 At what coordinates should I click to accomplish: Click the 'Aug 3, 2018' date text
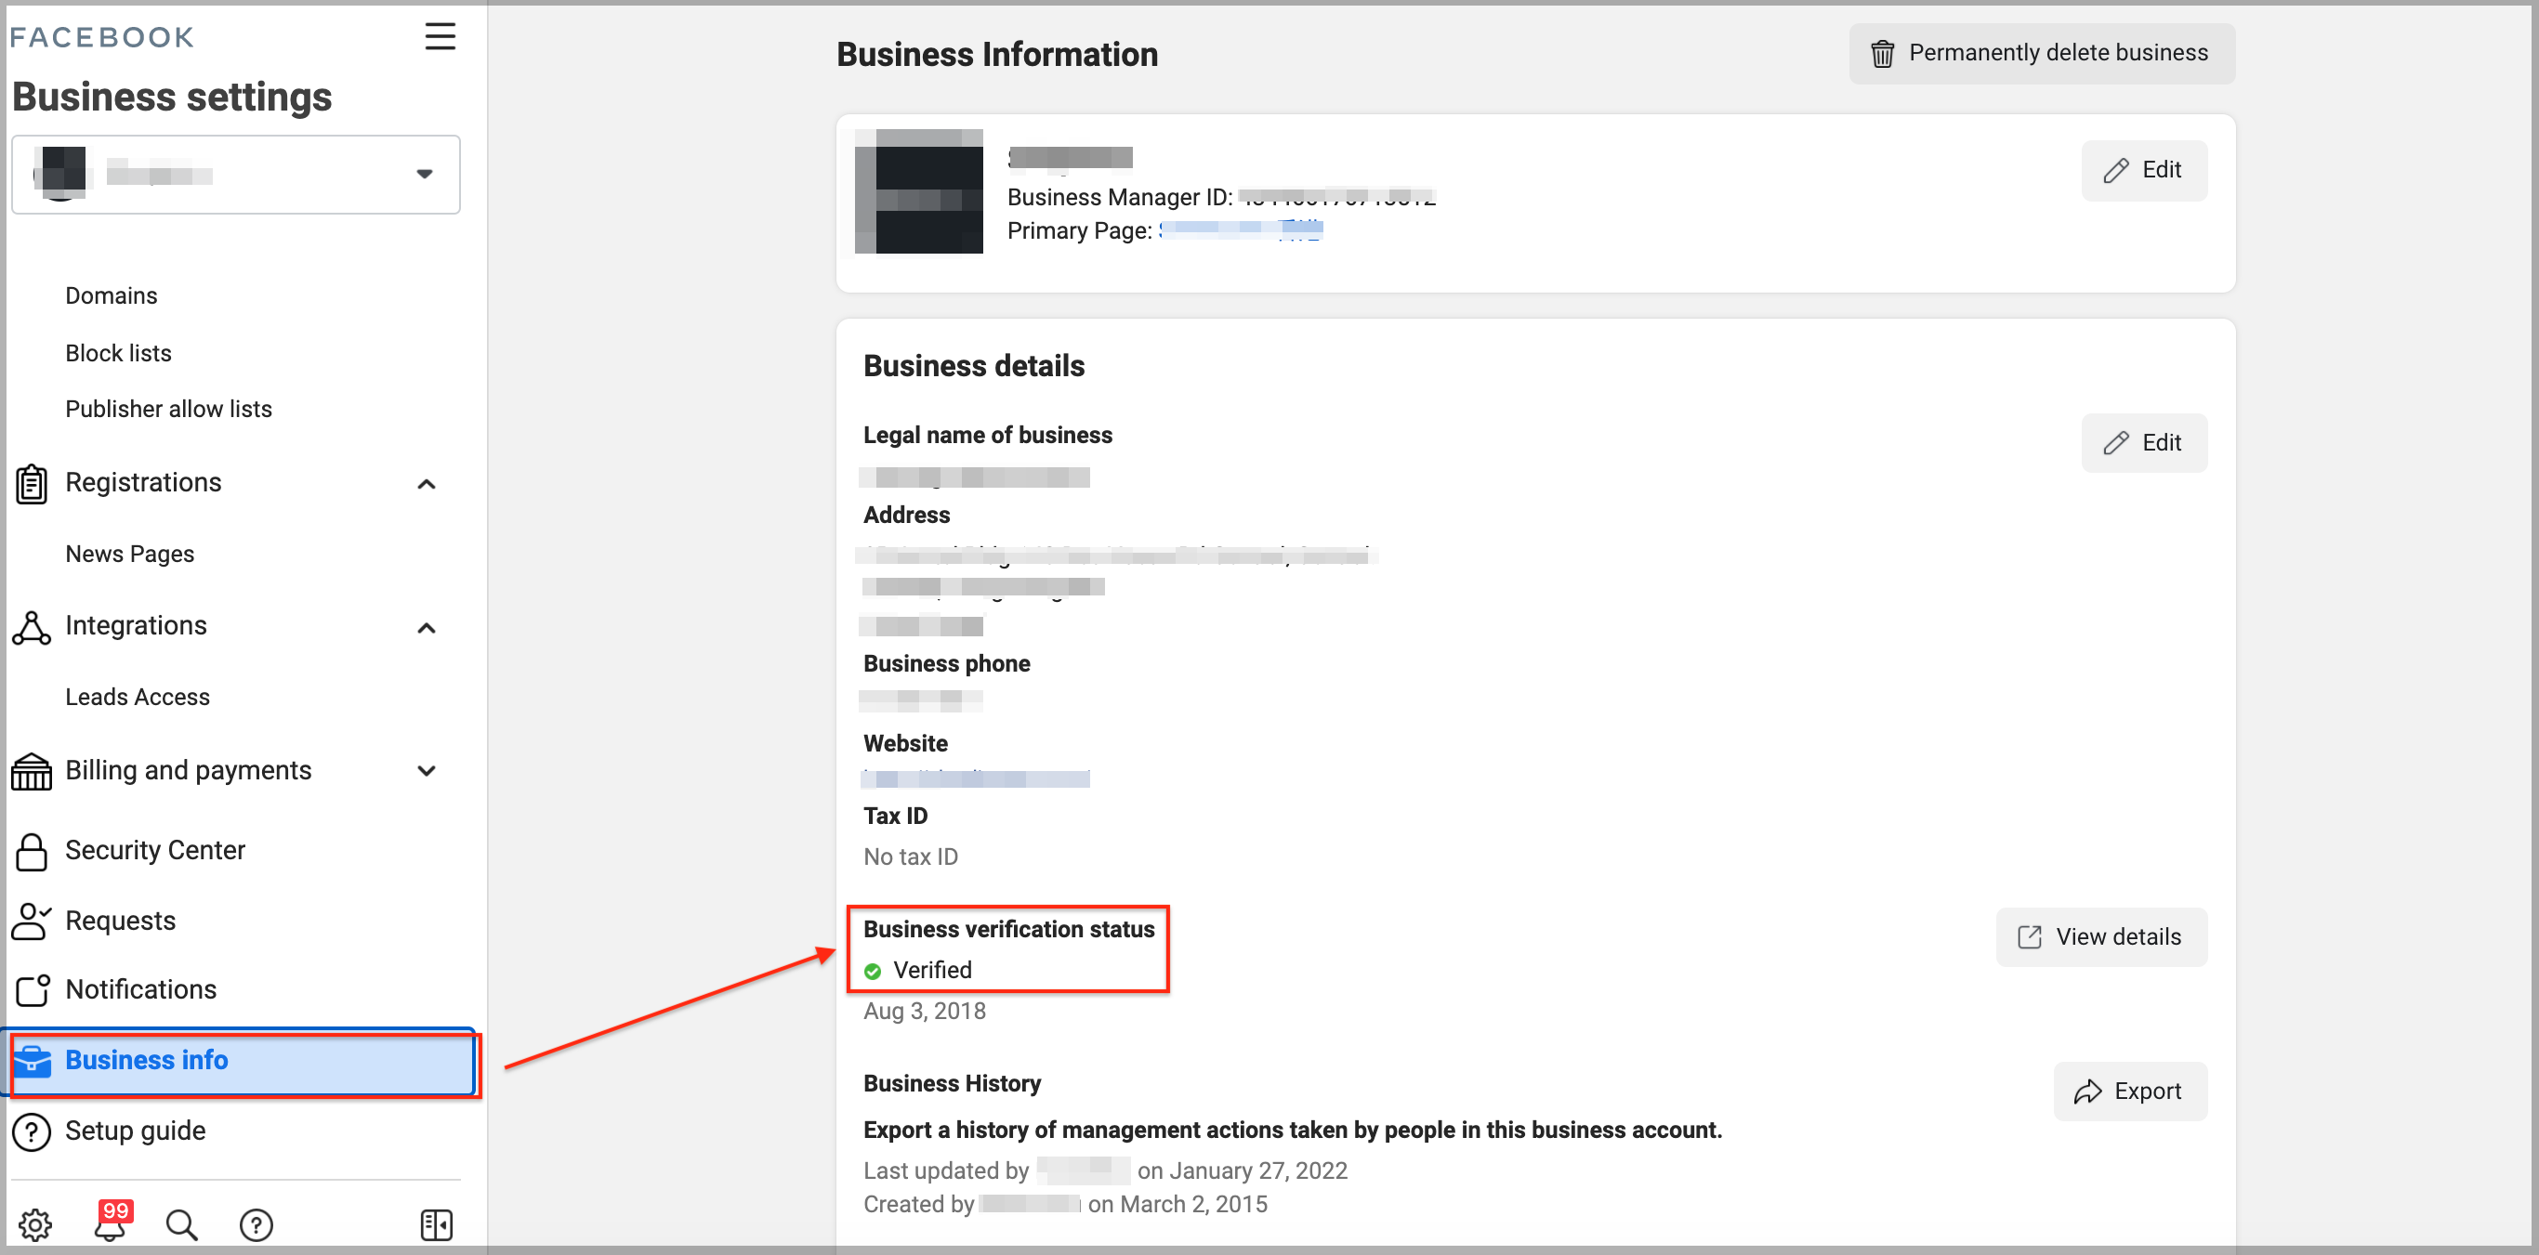[925, 1012]
